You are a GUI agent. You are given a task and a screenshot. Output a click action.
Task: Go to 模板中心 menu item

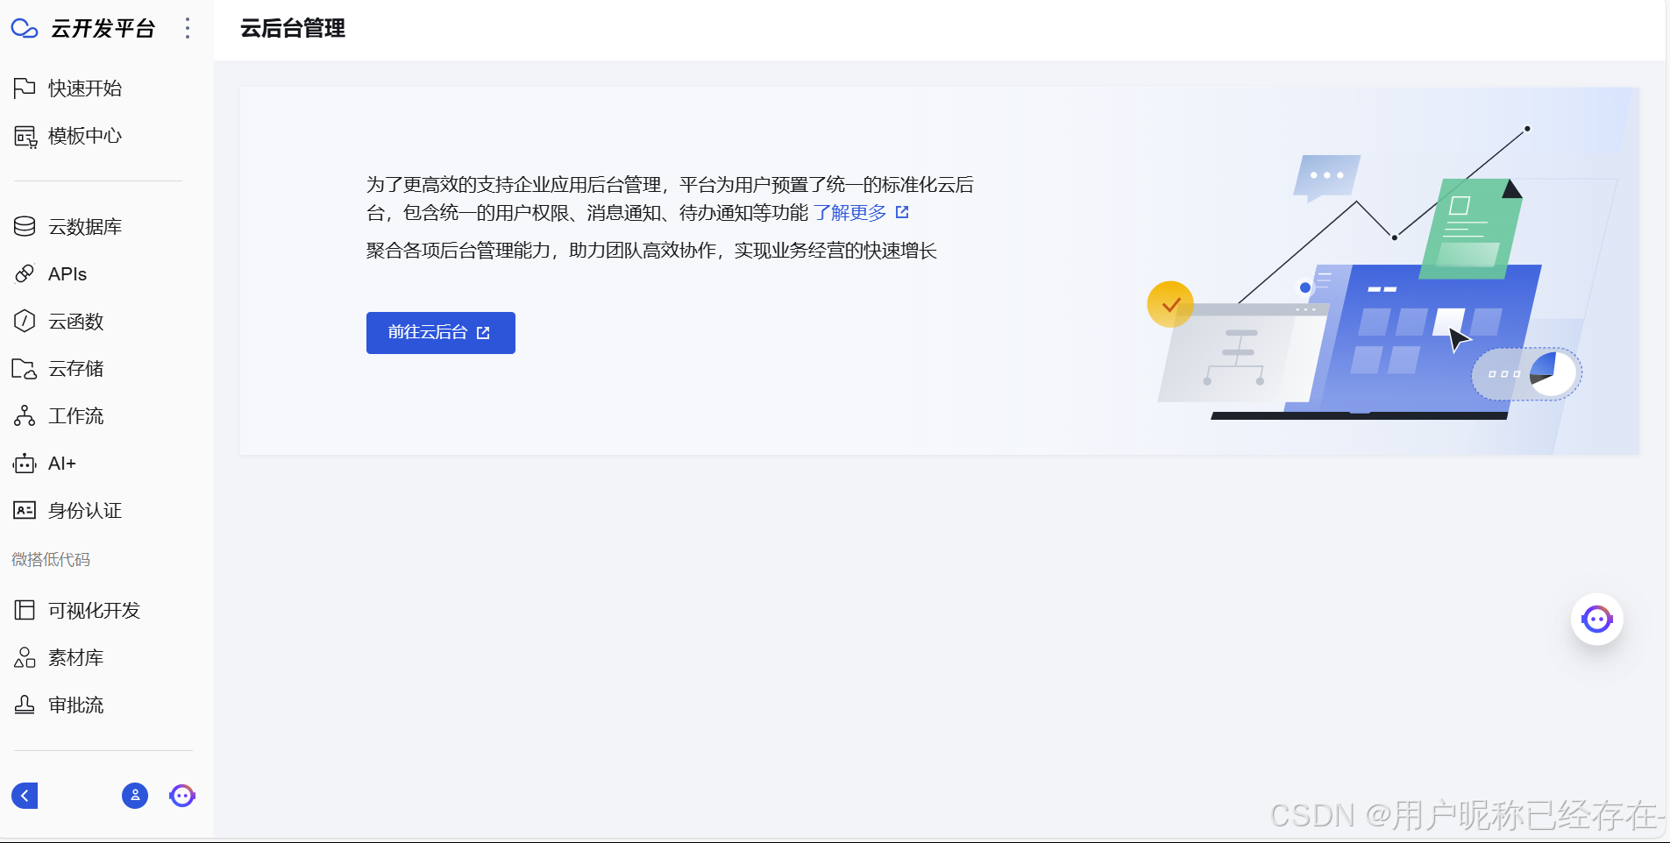tap(85, 136)
